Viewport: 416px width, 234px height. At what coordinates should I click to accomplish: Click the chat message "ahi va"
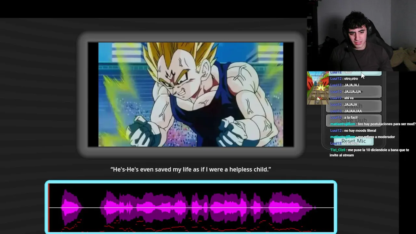[349, 98]
